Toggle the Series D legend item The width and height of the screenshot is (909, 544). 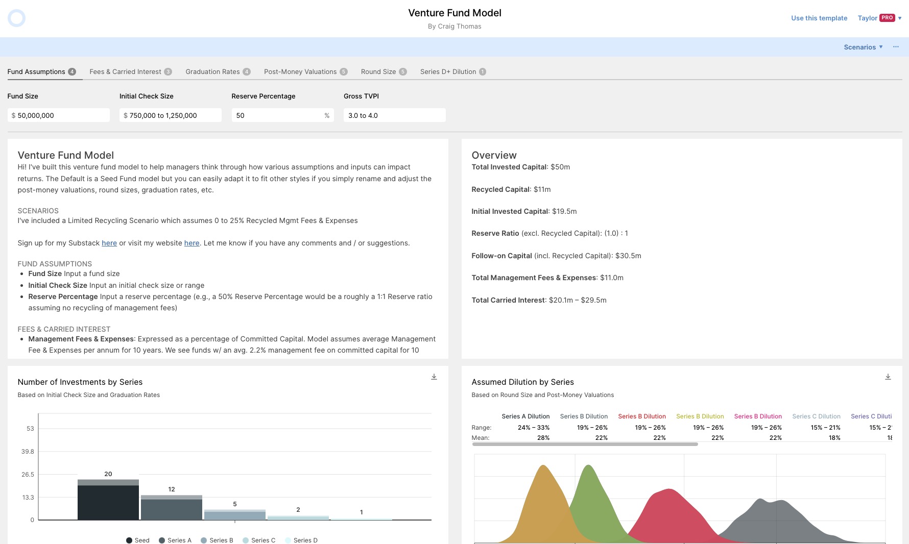point(301,540)
